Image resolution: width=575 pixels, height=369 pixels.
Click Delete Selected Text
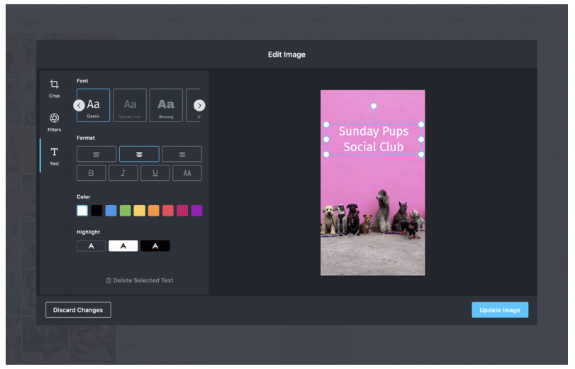coord(140,280)
